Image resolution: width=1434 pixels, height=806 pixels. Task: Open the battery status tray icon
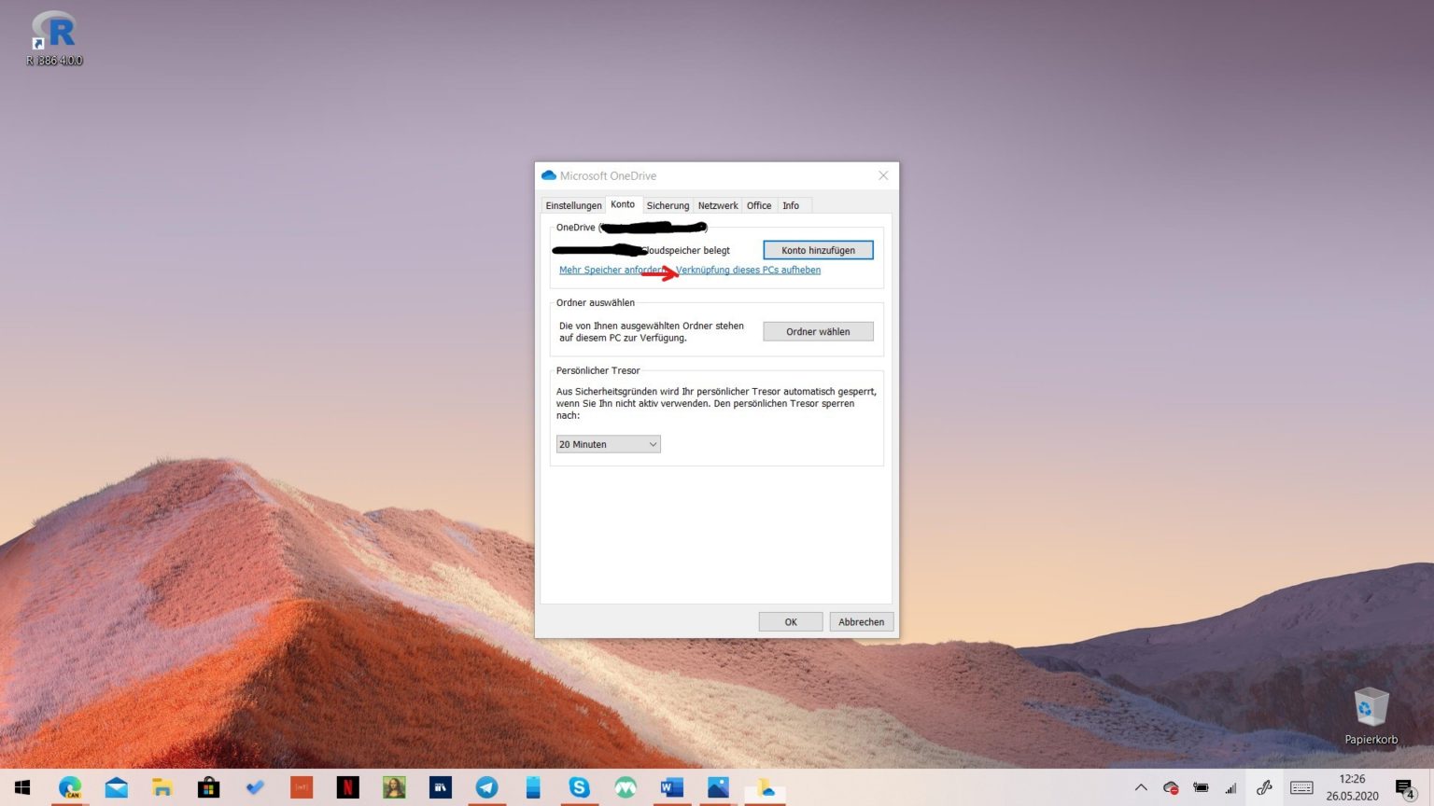[x=1202, y=788]
